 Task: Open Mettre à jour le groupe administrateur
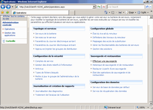[57, 78]
